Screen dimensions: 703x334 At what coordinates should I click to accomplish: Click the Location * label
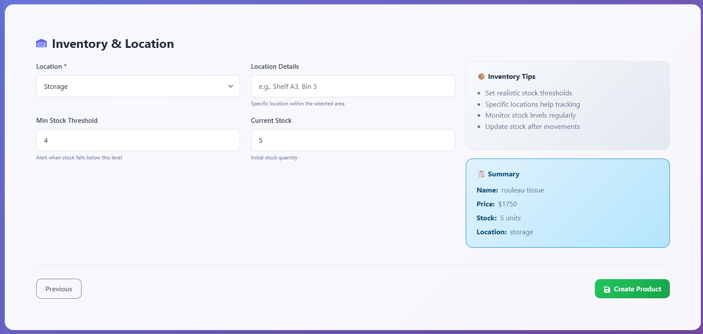(51, 67)
